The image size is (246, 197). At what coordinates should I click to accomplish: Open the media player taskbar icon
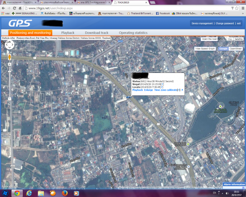point(76,193)
